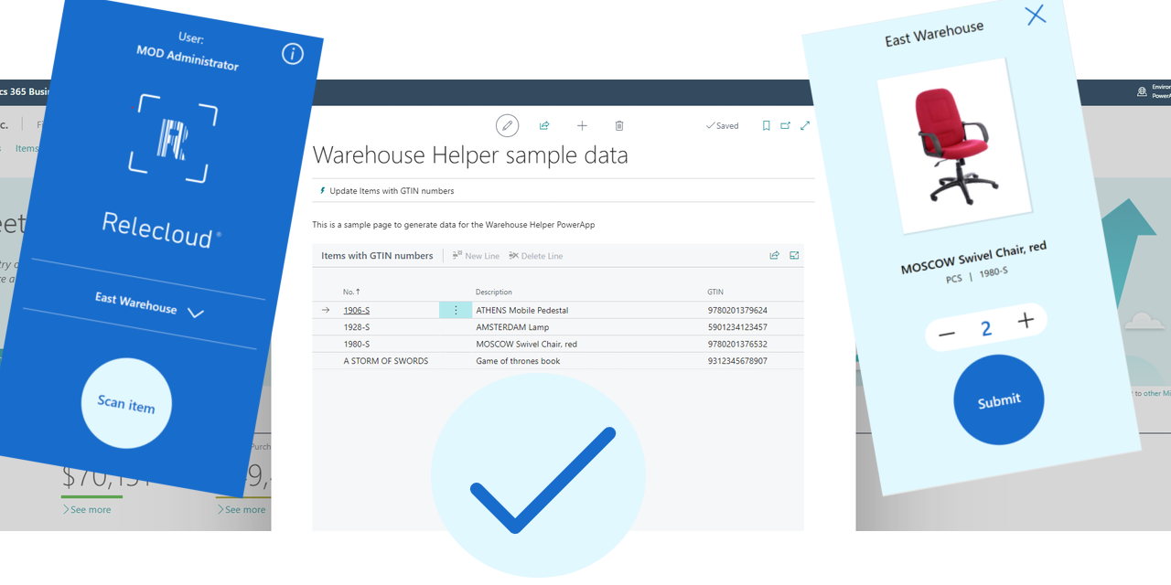Click the Share icon in page toolbar
The height and width of the screenshot is (585, 1171).
(544, 125)
